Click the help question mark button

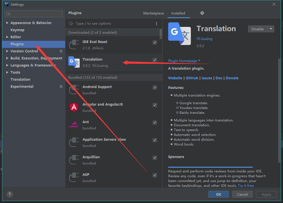10,194
